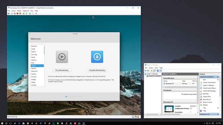Open Help menu in Hyper-V Manager
223x125 pixels.
(x=161, y=68)
